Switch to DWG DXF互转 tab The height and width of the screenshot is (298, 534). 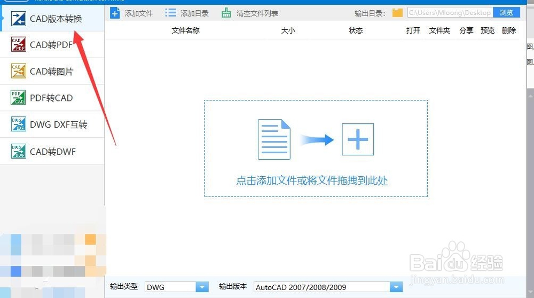(52, 124)
